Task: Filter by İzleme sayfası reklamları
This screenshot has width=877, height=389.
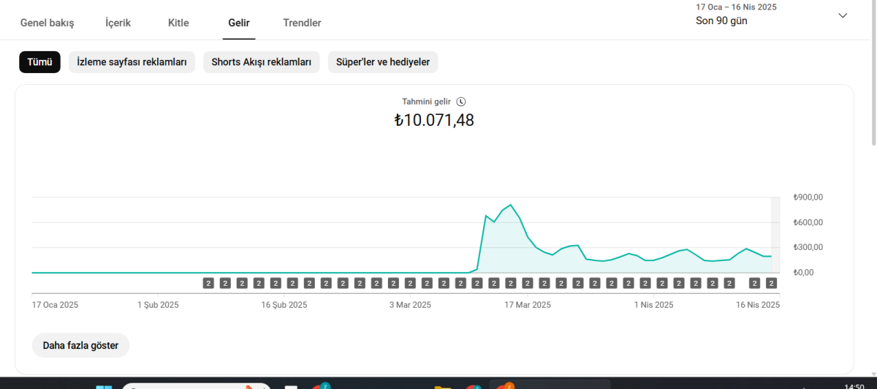Action: point(132,62)
